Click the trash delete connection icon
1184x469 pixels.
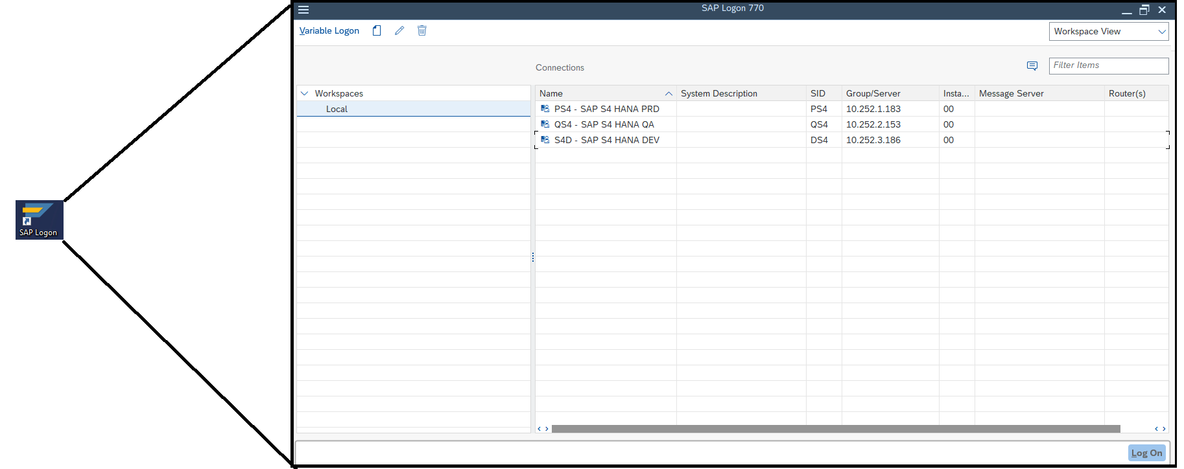422,30
